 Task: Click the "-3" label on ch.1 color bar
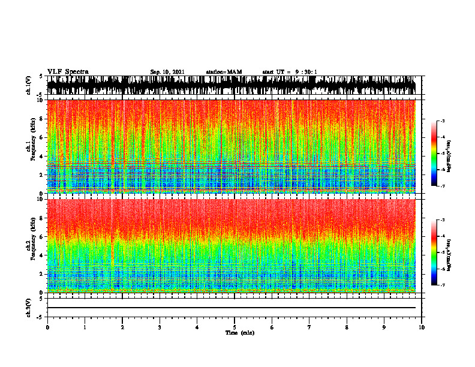click(442, 121)
